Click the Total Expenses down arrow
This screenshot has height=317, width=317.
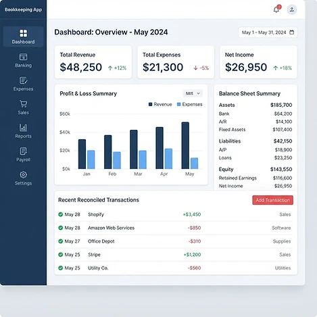(x=195, y=68)
